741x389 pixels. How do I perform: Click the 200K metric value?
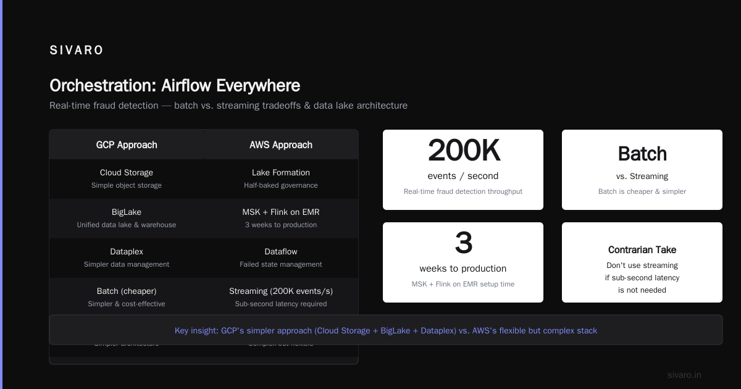point(463,151)
